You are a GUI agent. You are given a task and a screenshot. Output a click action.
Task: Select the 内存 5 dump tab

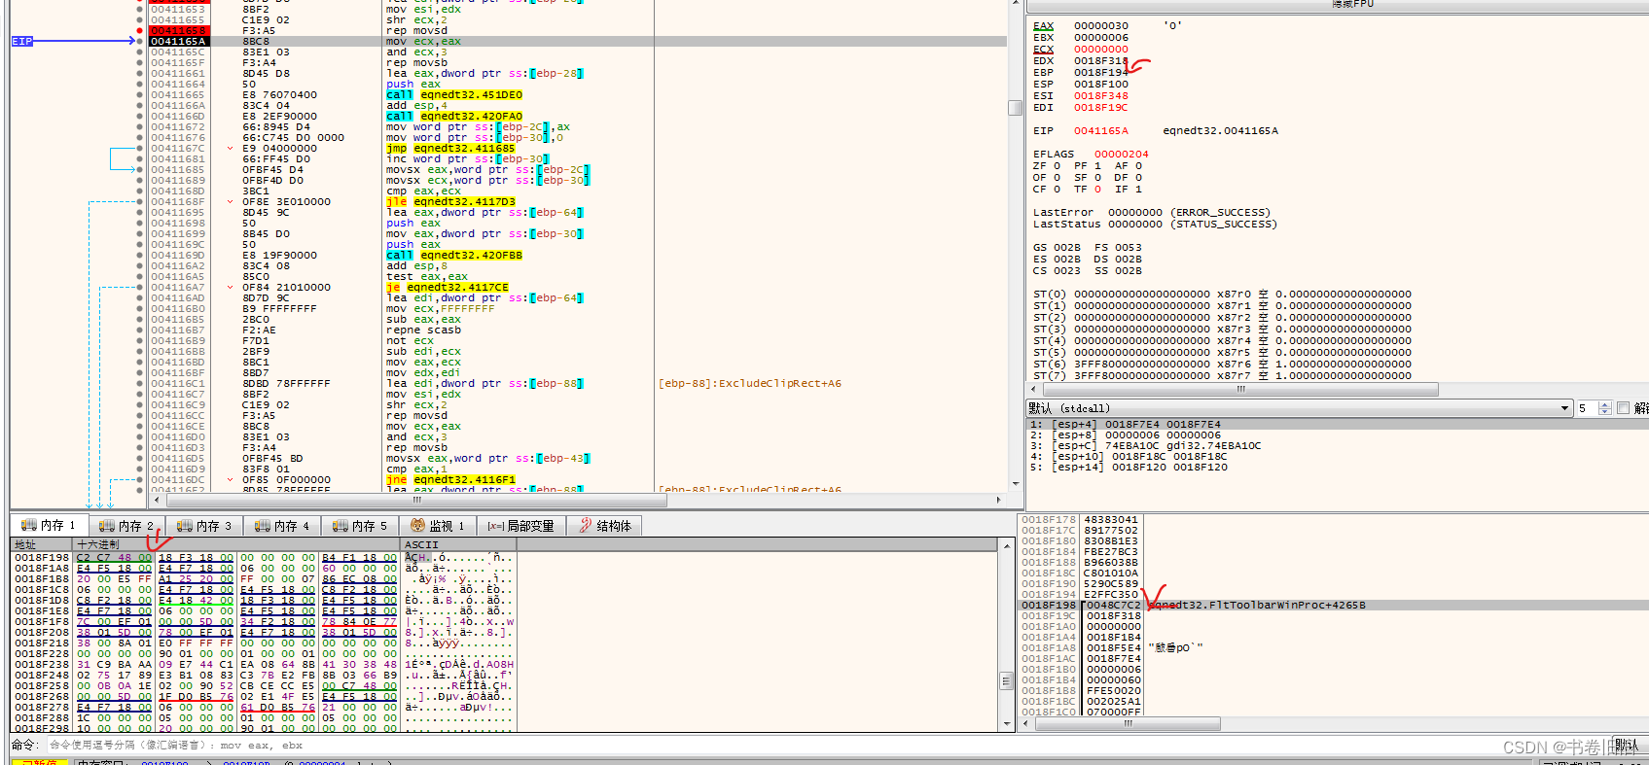click(360, 525)
